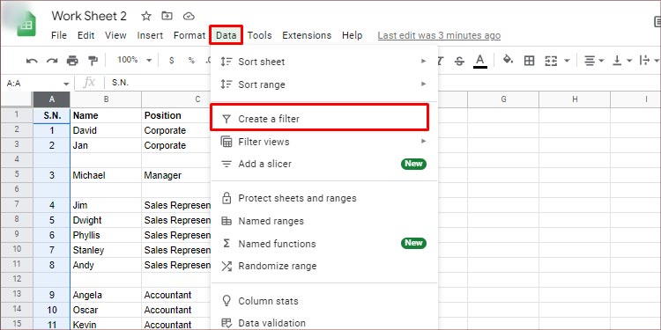Open the fill color paint bucket
661x330 pixels.
(508, 60)
